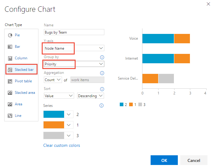Click the chart Name input field
The width and height of the screenshot is (212, 168).
pyautogui.click(x=74, y=32)
